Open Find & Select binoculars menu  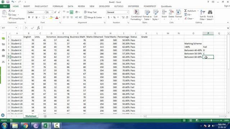click(210, 15)
